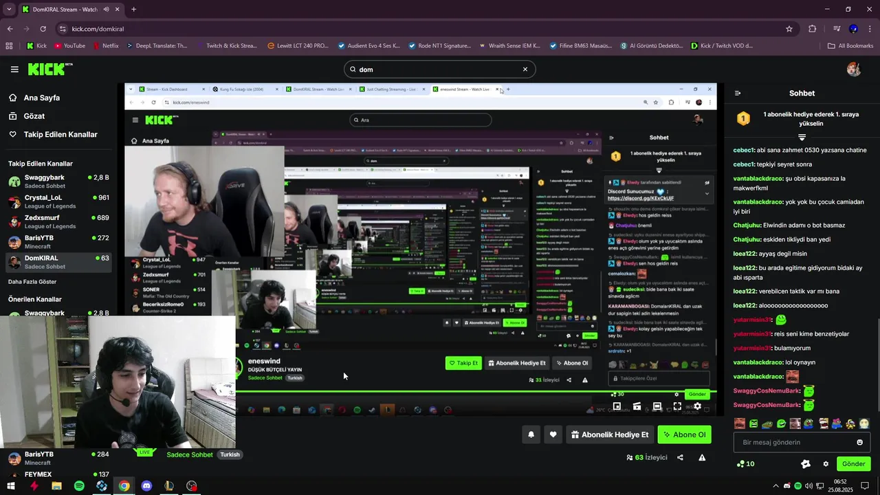Open Netflix bookmark
Image resolution: width=880 pixels, height=495 pixels.
tap(104, 46)
